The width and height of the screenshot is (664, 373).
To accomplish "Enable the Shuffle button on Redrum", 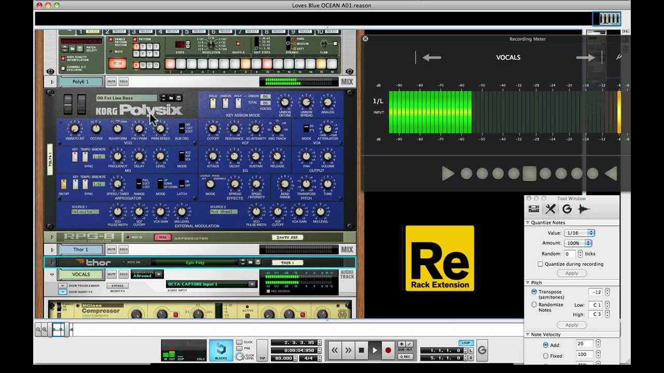I will [x=238, y=44].
